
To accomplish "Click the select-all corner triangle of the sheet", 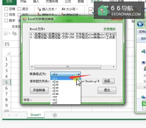I will [8, 53].
